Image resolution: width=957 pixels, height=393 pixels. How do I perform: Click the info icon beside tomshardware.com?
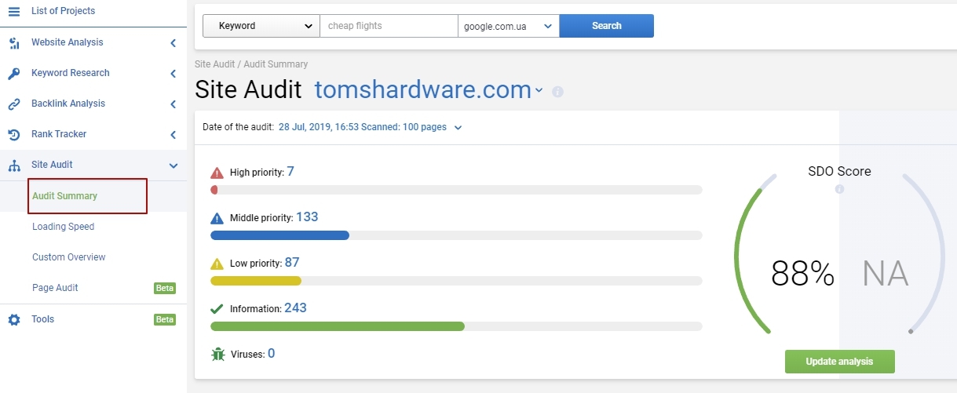(x=557, y=92)
